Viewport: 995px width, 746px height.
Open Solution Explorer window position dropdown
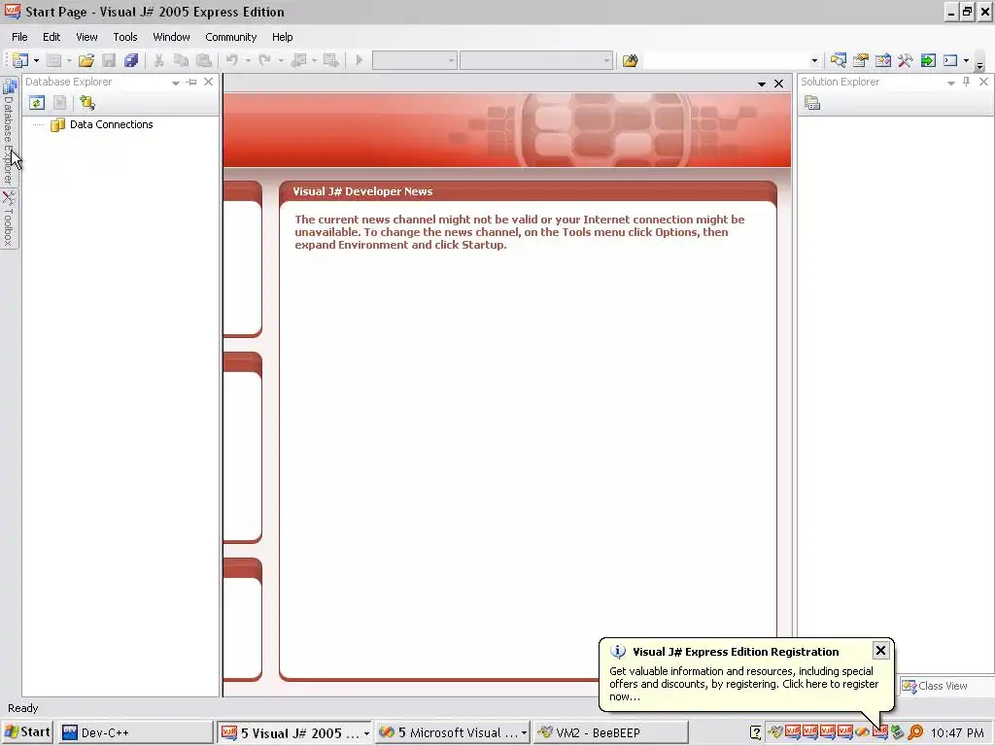pyautogui.click(x=950, y=83)
